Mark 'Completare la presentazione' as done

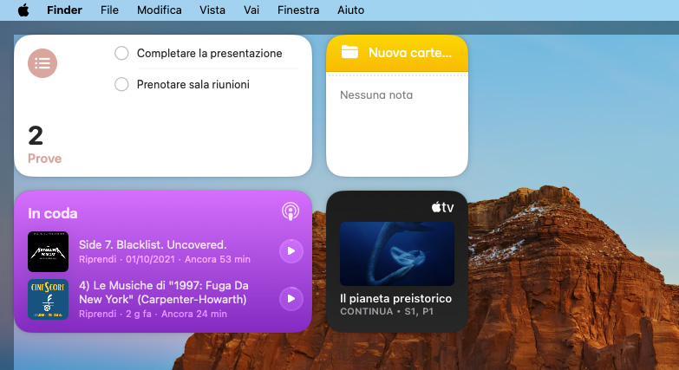121,53
